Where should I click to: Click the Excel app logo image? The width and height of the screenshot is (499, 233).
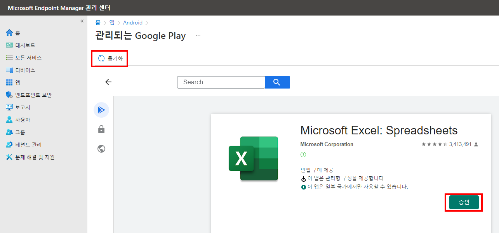pos(254,158)
